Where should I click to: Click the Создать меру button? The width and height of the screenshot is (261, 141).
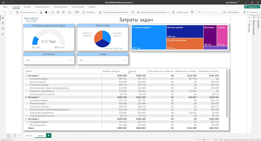click(180, 12)
